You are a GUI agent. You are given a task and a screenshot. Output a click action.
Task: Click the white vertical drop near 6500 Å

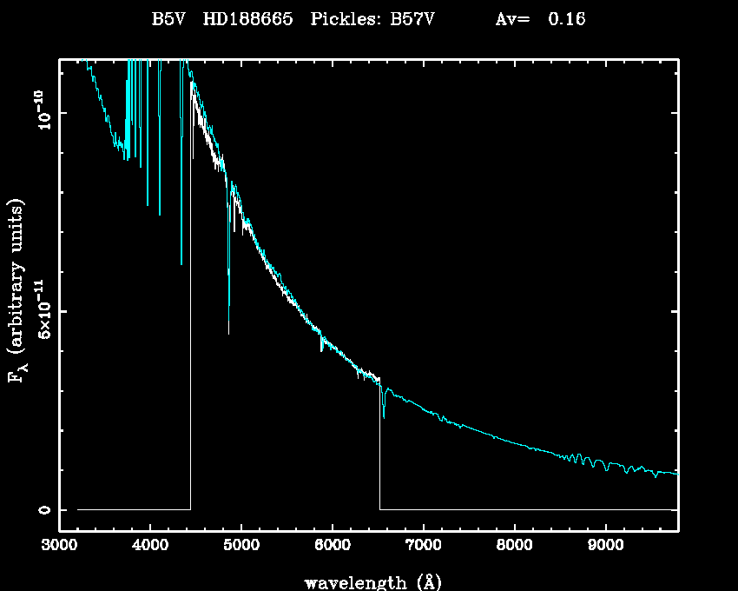click(x=379, y=452)
